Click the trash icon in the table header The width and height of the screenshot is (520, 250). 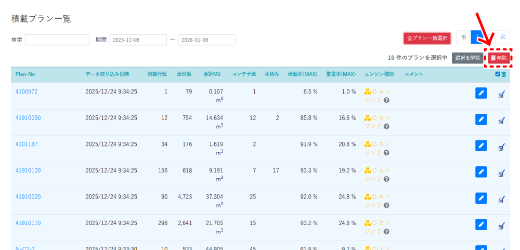(503, 74)
